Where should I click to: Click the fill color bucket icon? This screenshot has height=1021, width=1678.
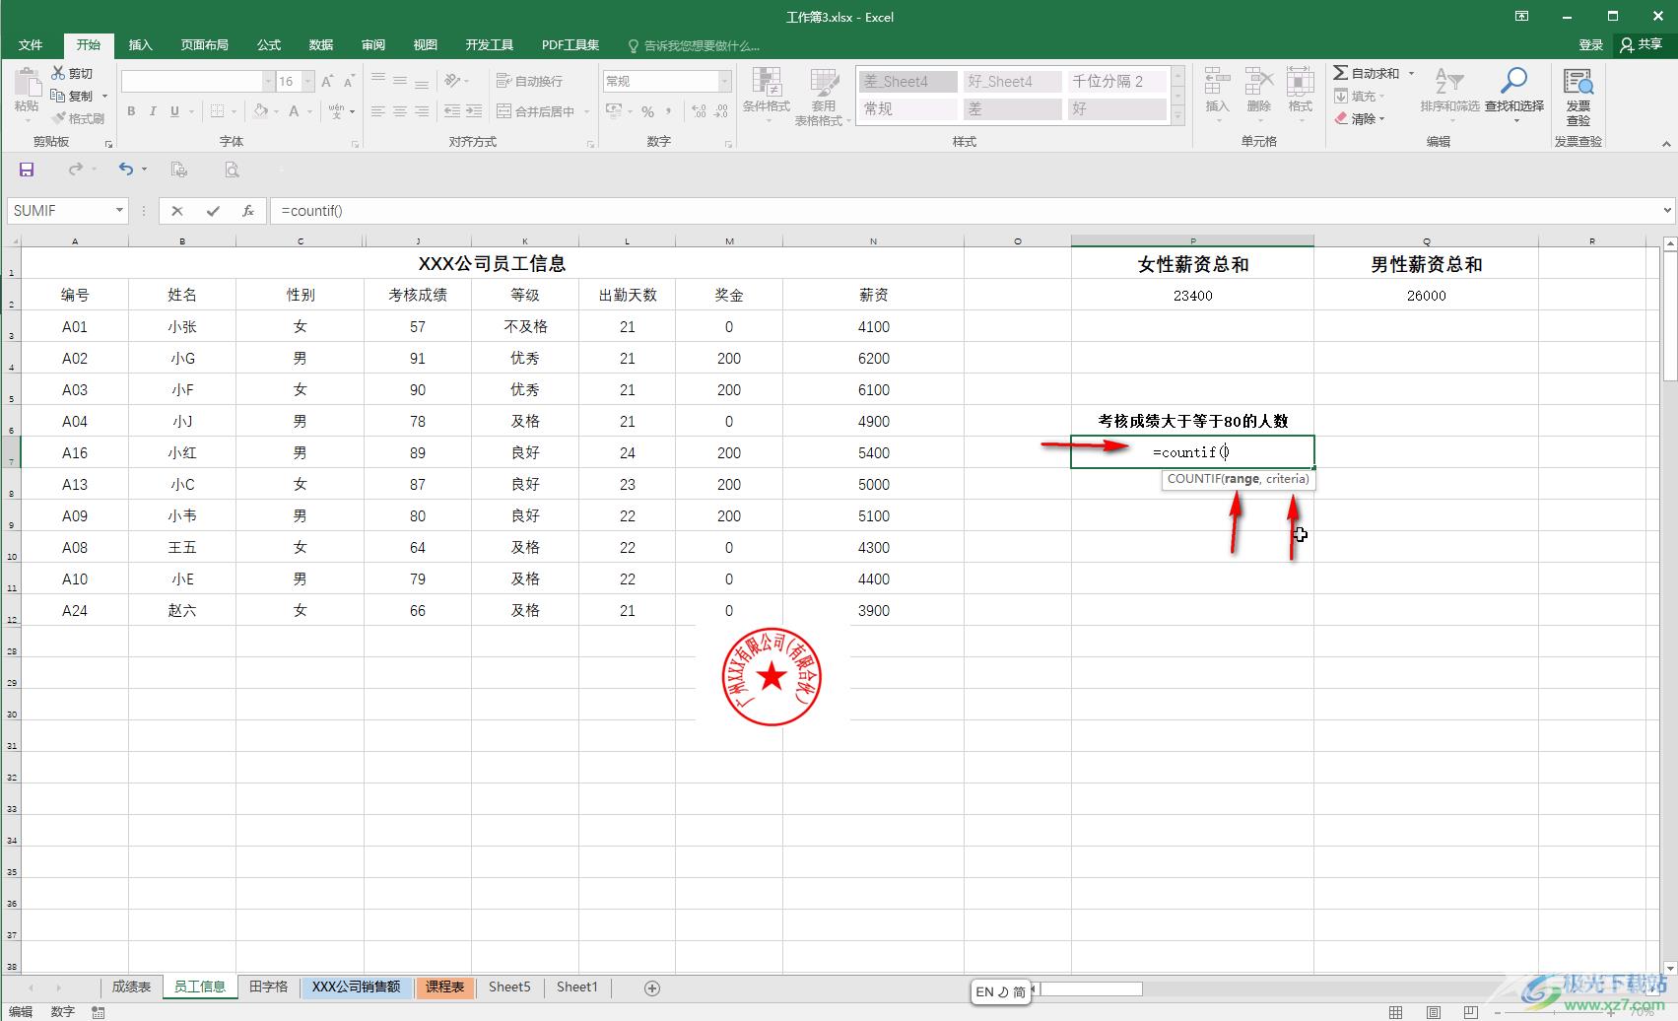coord(261,111)
